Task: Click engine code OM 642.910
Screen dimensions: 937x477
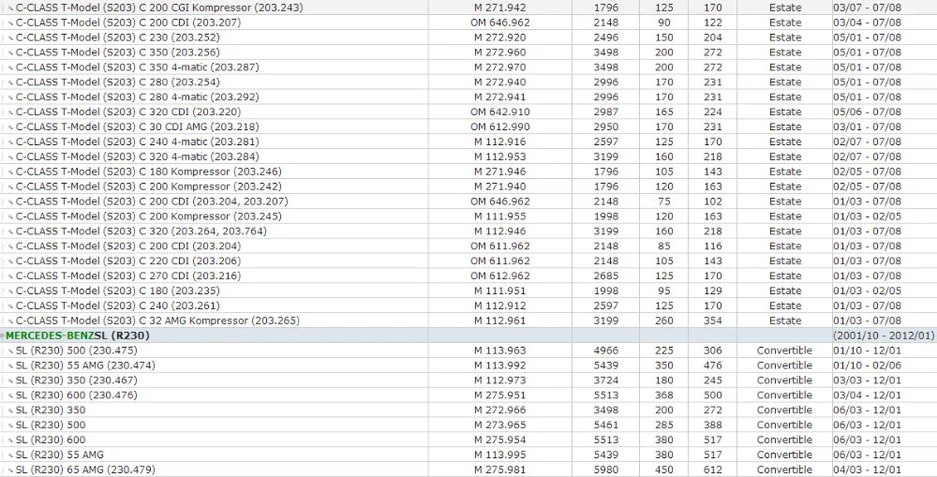Action: [500, 112]
